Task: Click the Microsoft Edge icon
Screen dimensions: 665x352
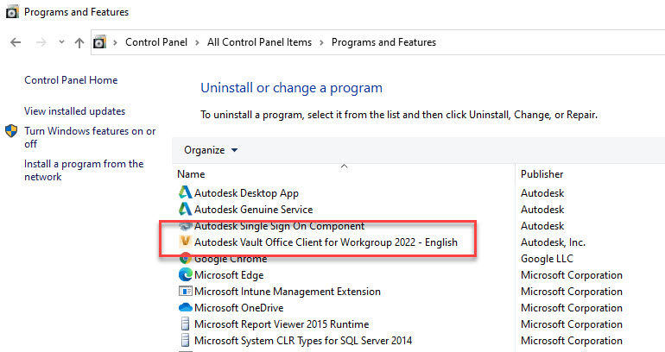Action: [x=186, y=275]
